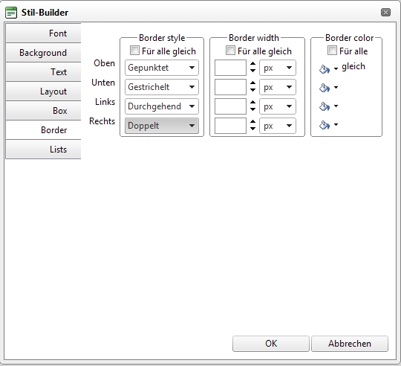Switch to the Background tab

pos(43,53)
